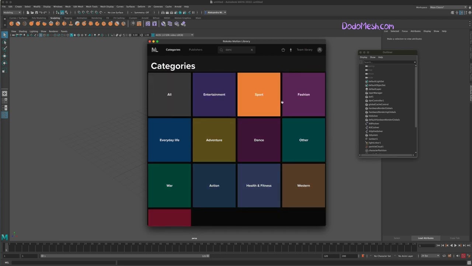472x266 pixels.
Task: Open Team library link
Action: click(x=305, y=50)
